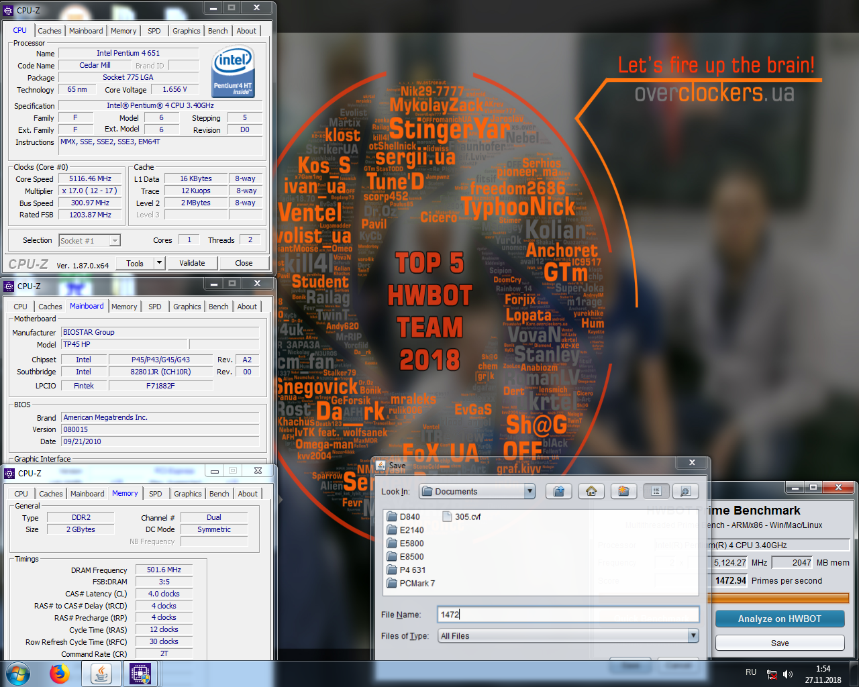Click the Java icon in Save dialog title bar
Viewport: 859px width, 687px height.
(381, 466)
